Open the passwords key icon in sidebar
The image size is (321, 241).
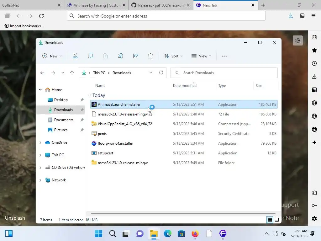pyautogui.click(x=314, y=205)
